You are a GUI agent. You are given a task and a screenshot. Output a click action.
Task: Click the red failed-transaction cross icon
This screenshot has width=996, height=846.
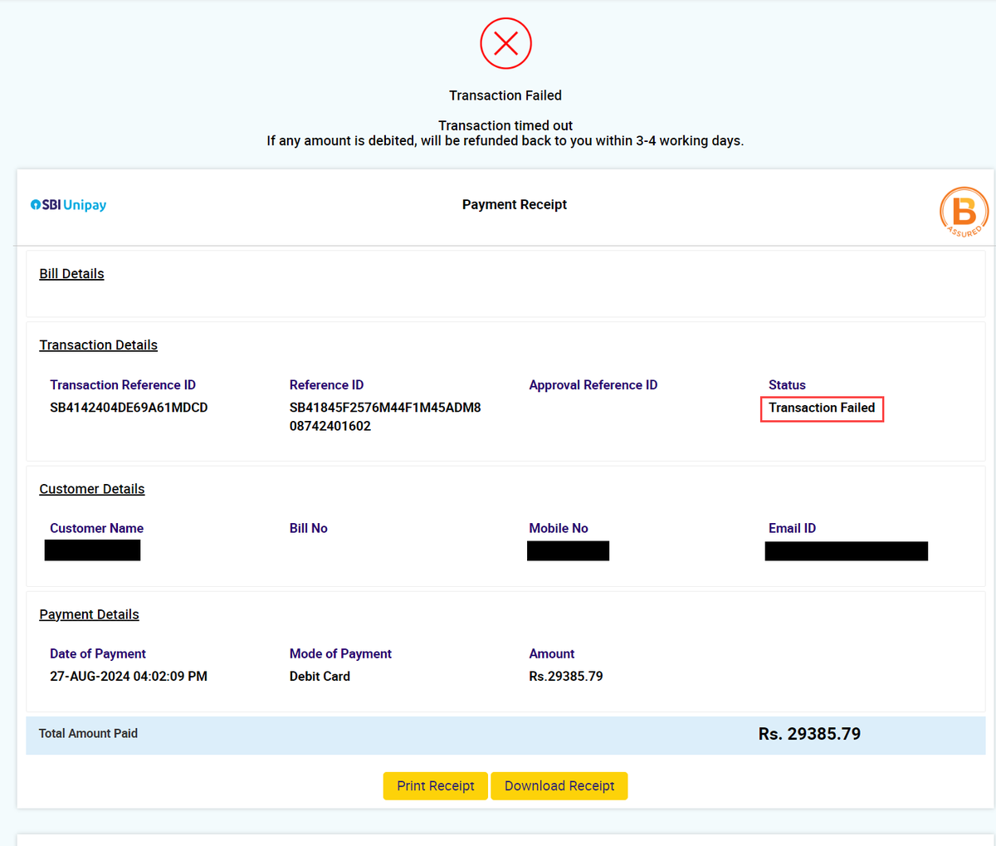pyautogui.click(x=505, y=43)
